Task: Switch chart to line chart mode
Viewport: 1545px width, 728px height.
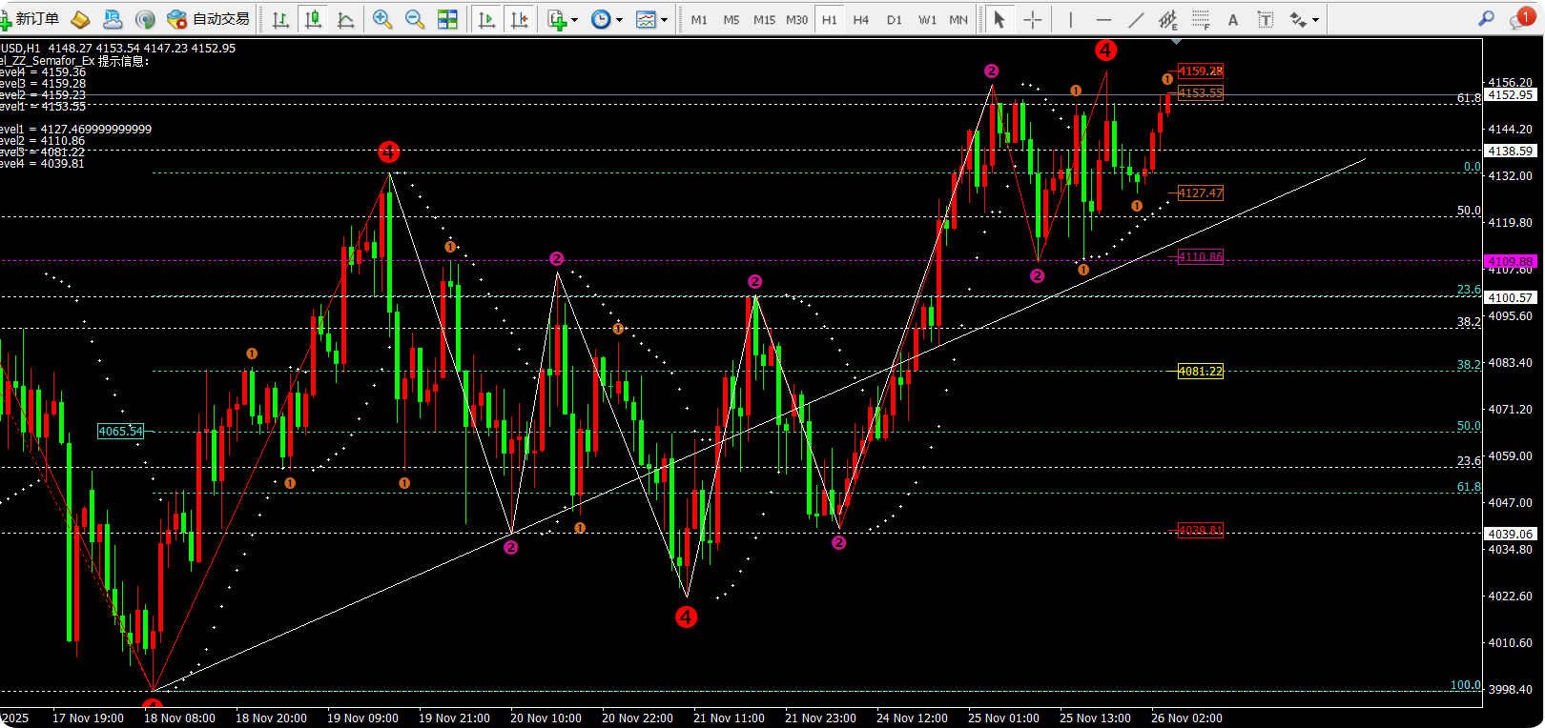Action: (x=345, y=19)
